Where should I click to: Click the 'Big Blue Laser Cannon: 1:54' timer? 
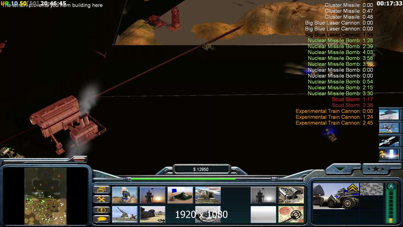339,35
